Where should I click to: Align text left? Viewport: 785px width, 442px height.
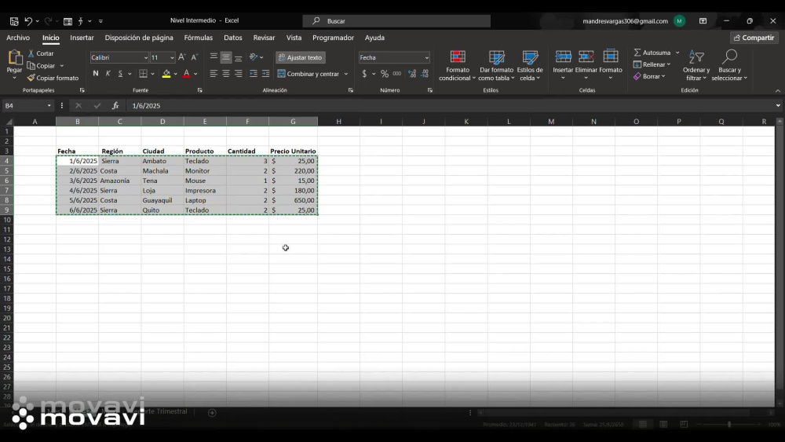tap(214, 74)
